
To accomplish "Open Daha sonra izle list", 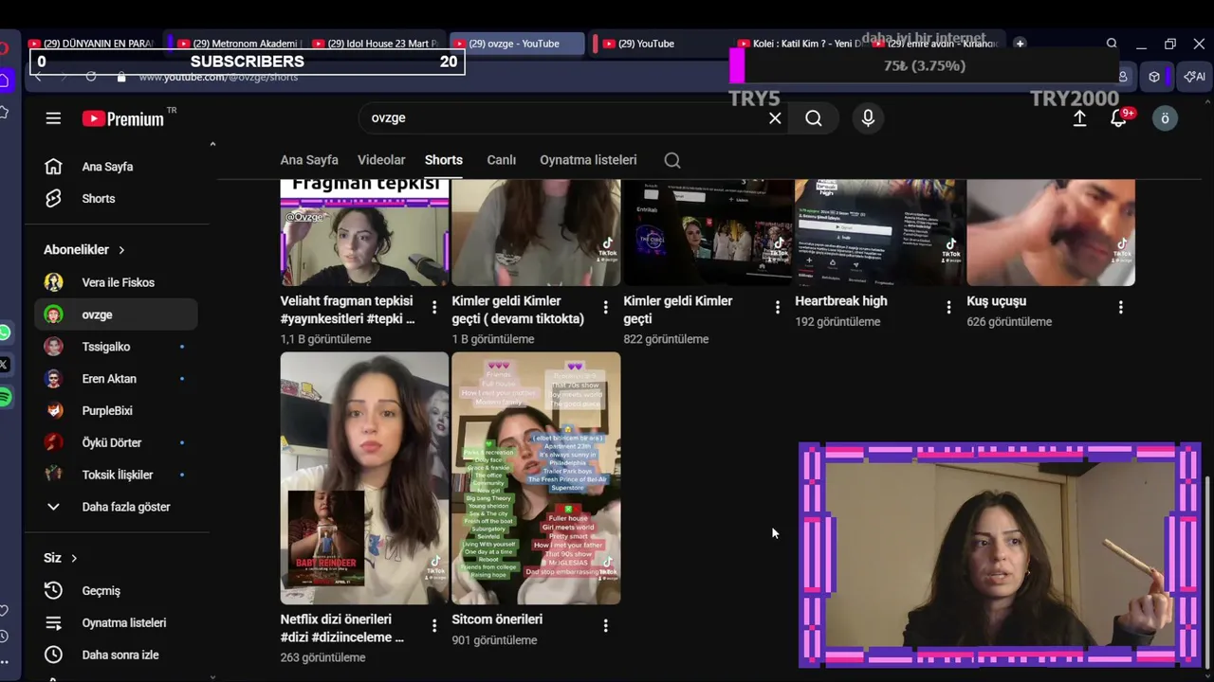I will [116, 655].
